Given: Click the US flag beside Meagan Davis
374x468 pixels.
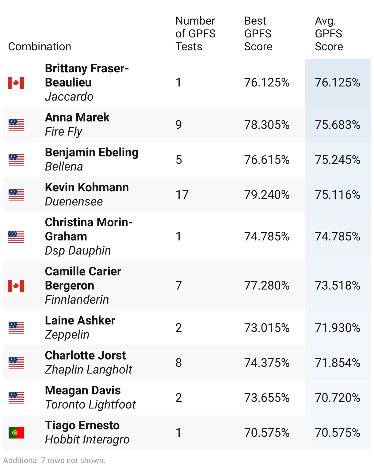Looking at the screenshot, I should tap(16, 398).
